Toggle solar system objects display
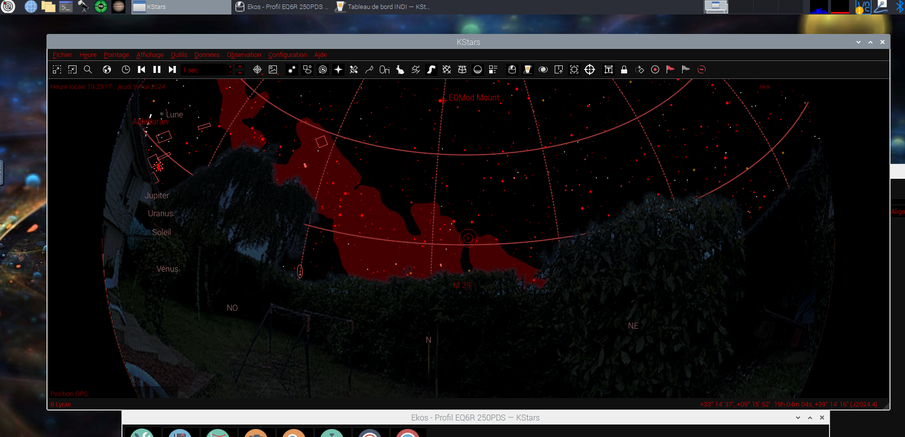Viewport: 905px width, 437px height. pyautogui.click(x=323, y=70)
